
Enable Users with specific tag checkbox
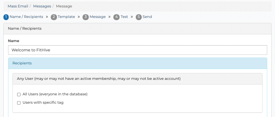pos(19,103)
